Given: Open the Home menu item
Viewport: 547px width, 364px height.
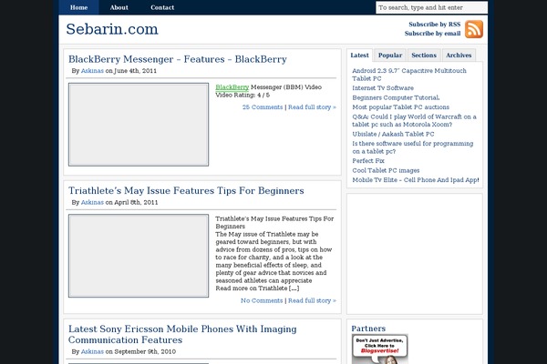Looking at the screenshot, I should [78, 7].
